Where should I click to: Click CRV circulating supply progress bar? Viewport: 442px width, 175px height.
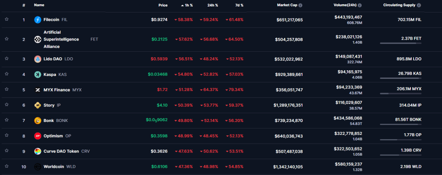click(x=401, y=155)
